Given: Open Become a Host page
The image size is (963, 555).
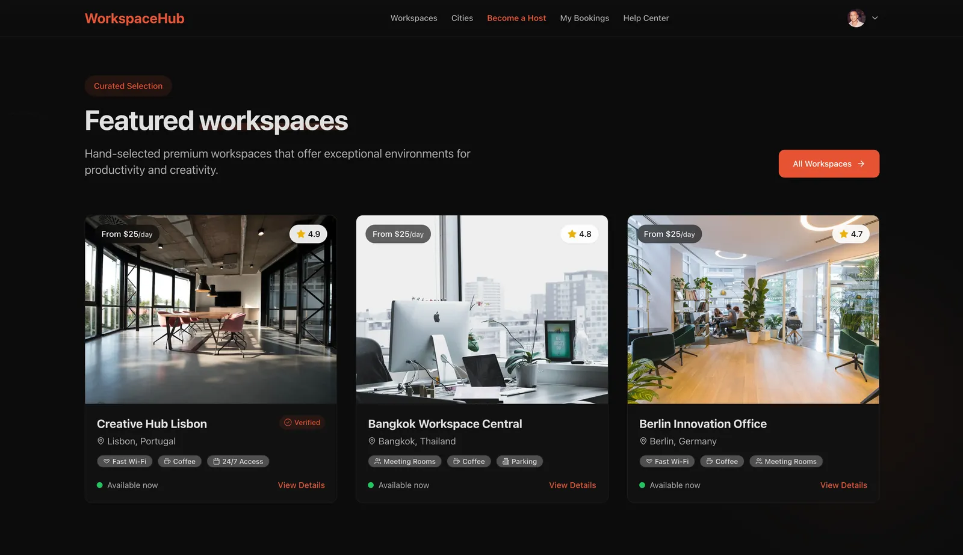Looking at the screenshot, I should click(x=516, y=18).
